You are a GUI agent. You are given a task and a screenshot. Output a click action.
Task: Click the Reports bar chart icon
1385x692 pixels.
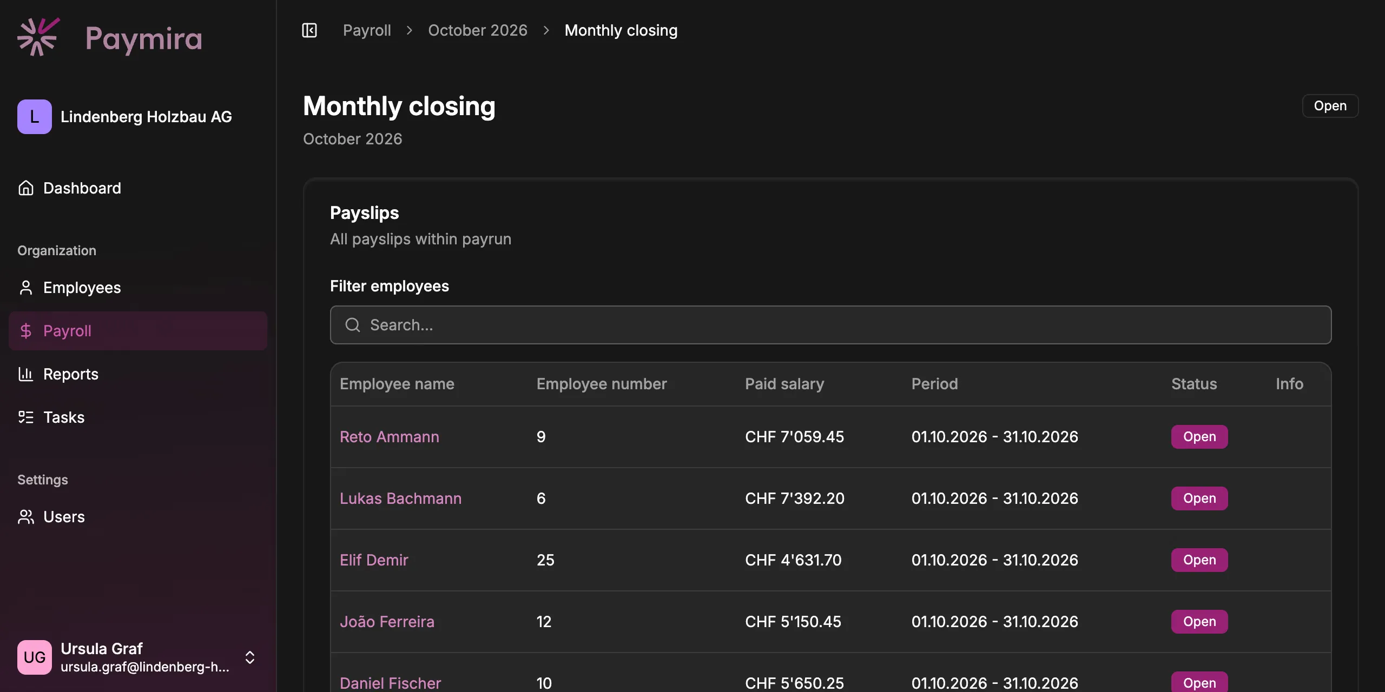26,374
